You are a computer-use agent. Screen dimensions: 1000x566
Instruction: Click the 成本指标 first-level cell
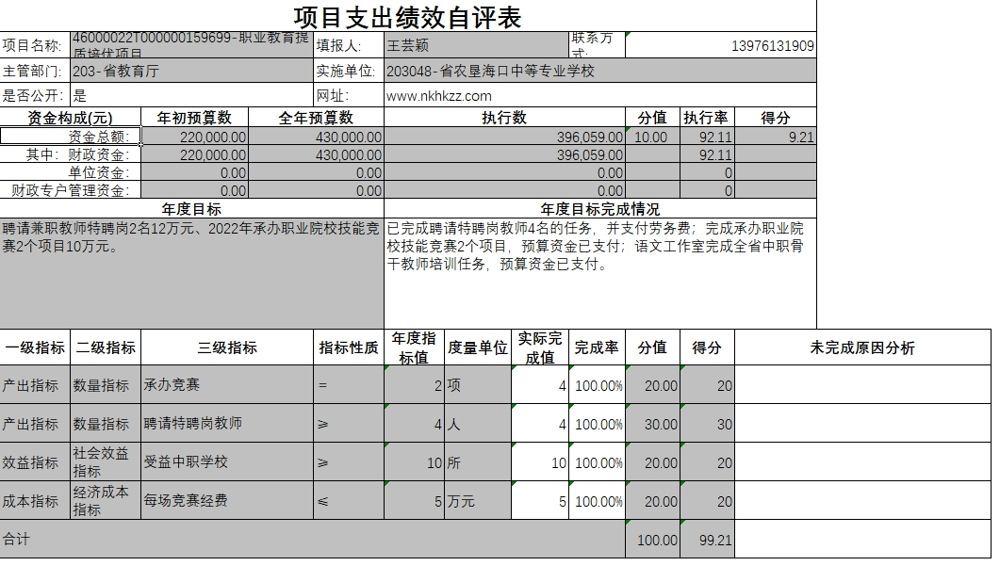click(x=35, y=500)
